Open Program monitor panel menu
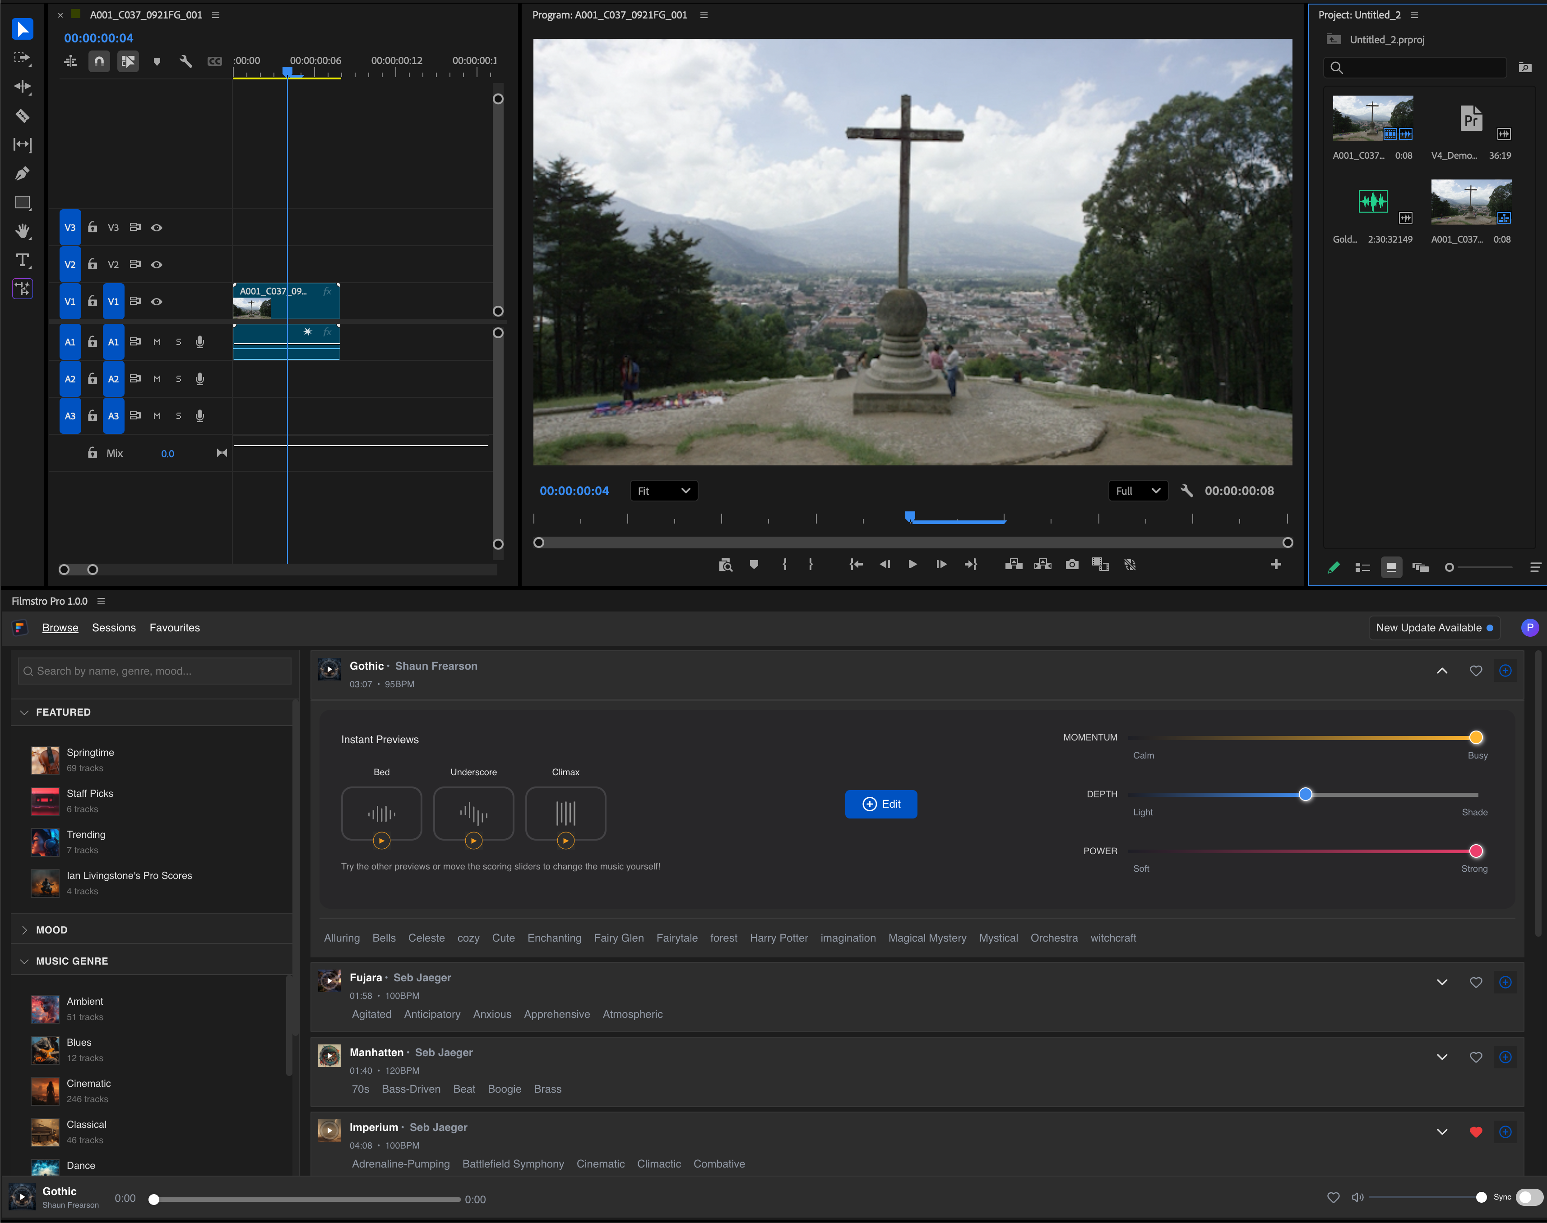Viewport: 1547px width, 1223px height. (704, 15)
